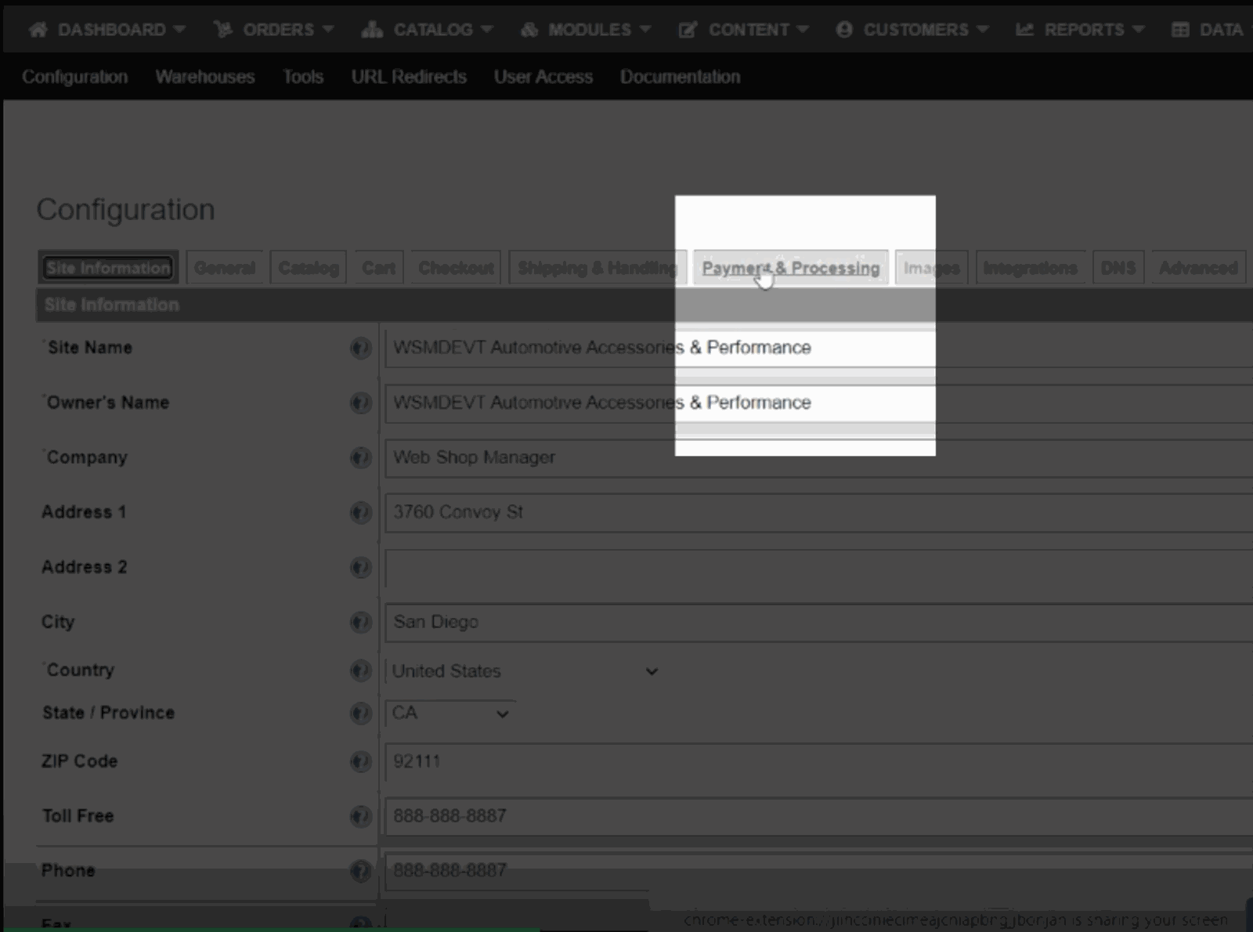
Task: Click the help icon beside Owner's Name
Action: [x=360, y=403]
